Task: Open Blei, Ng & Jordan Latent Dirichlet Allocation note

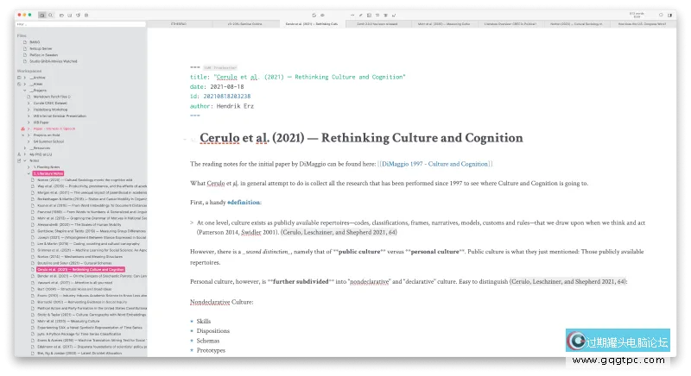Action: (79, 353)
